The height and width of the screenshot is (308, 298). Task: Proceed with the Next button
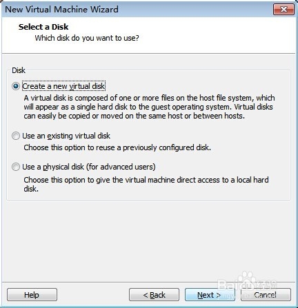[x=210, y=295]
